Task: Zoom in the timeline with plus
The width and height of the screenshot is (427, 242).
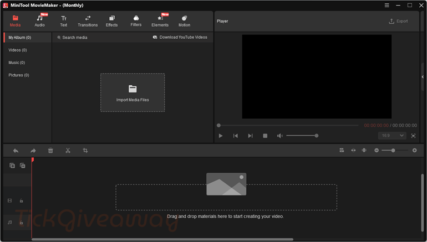Action: pyautogui.click(x=414, y=151)
